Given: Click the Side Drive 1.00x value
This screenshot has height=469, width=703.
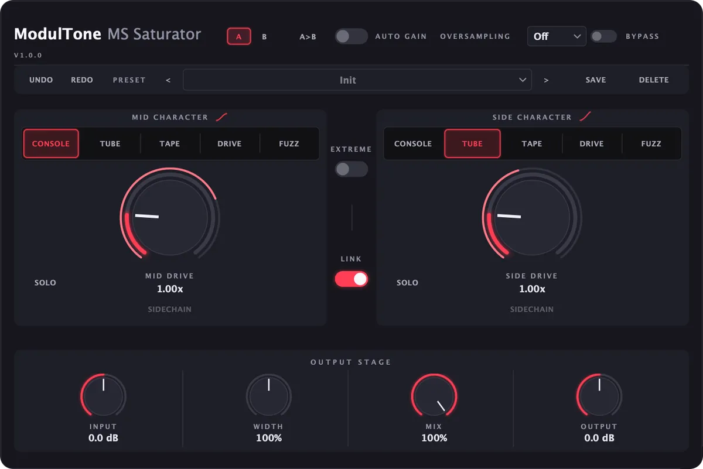Looking at the screenshot, I should (x=532, y=289).
